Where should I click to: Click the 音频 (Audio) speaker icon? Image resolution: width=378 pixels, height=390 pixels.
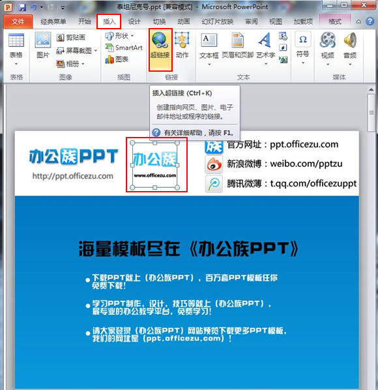click(x=350, y=40)
